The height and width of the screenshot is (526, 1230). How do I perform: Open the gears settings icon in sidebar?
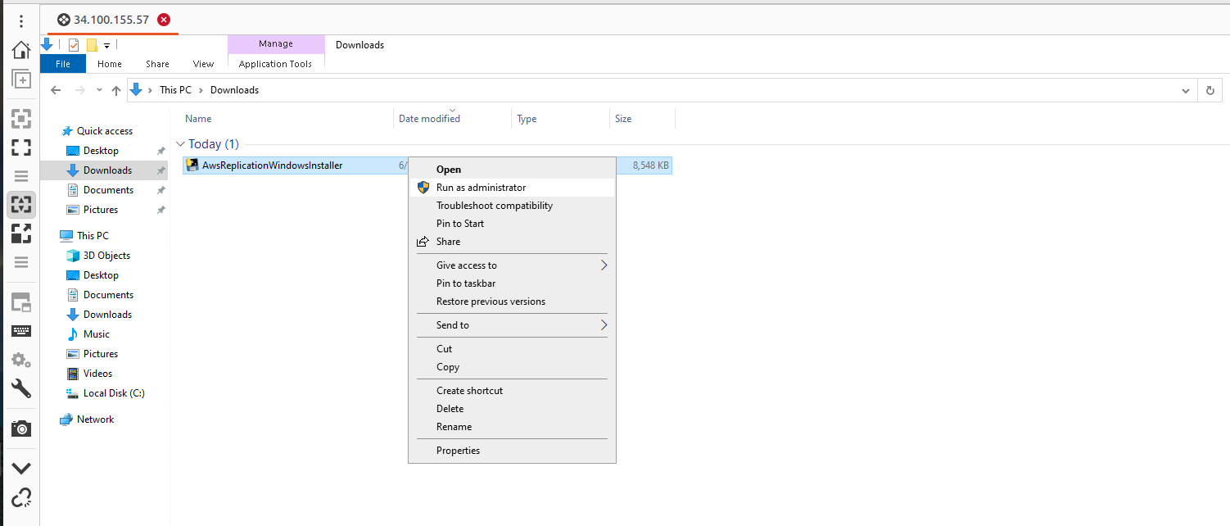pos(21,360)
